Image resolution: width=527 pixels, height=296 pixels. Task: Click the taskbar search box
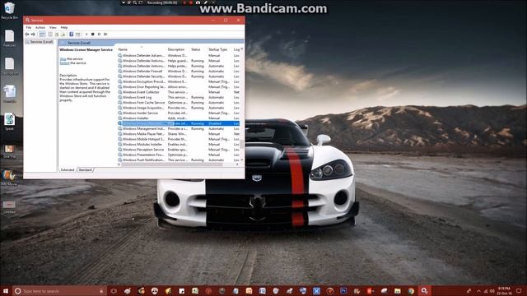59,291
